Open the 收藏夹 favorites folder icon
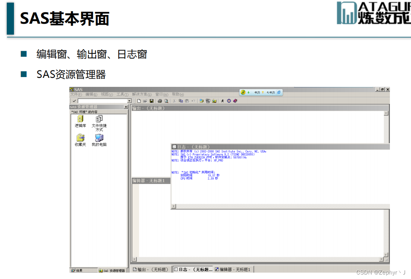411x279 pixels. pyautogui.click(x=80, y=140)
